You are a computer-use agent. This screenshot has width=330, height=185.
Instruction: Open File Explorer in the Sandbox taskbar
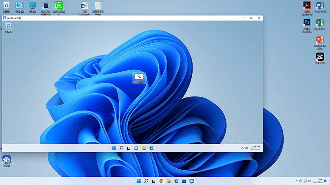[x=144, y=148]
